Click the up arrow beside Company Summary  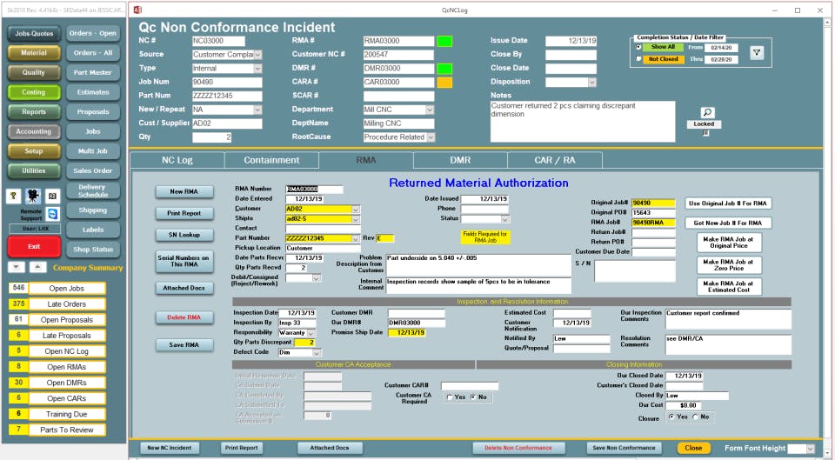pos(37,267)
